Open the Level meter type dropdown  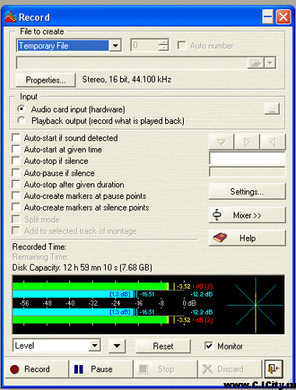click(x=95, y=346)
